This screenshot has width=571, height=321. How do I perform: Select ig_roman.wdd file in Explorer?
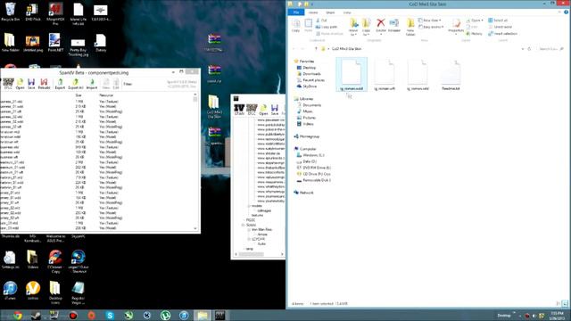point(352,75)
